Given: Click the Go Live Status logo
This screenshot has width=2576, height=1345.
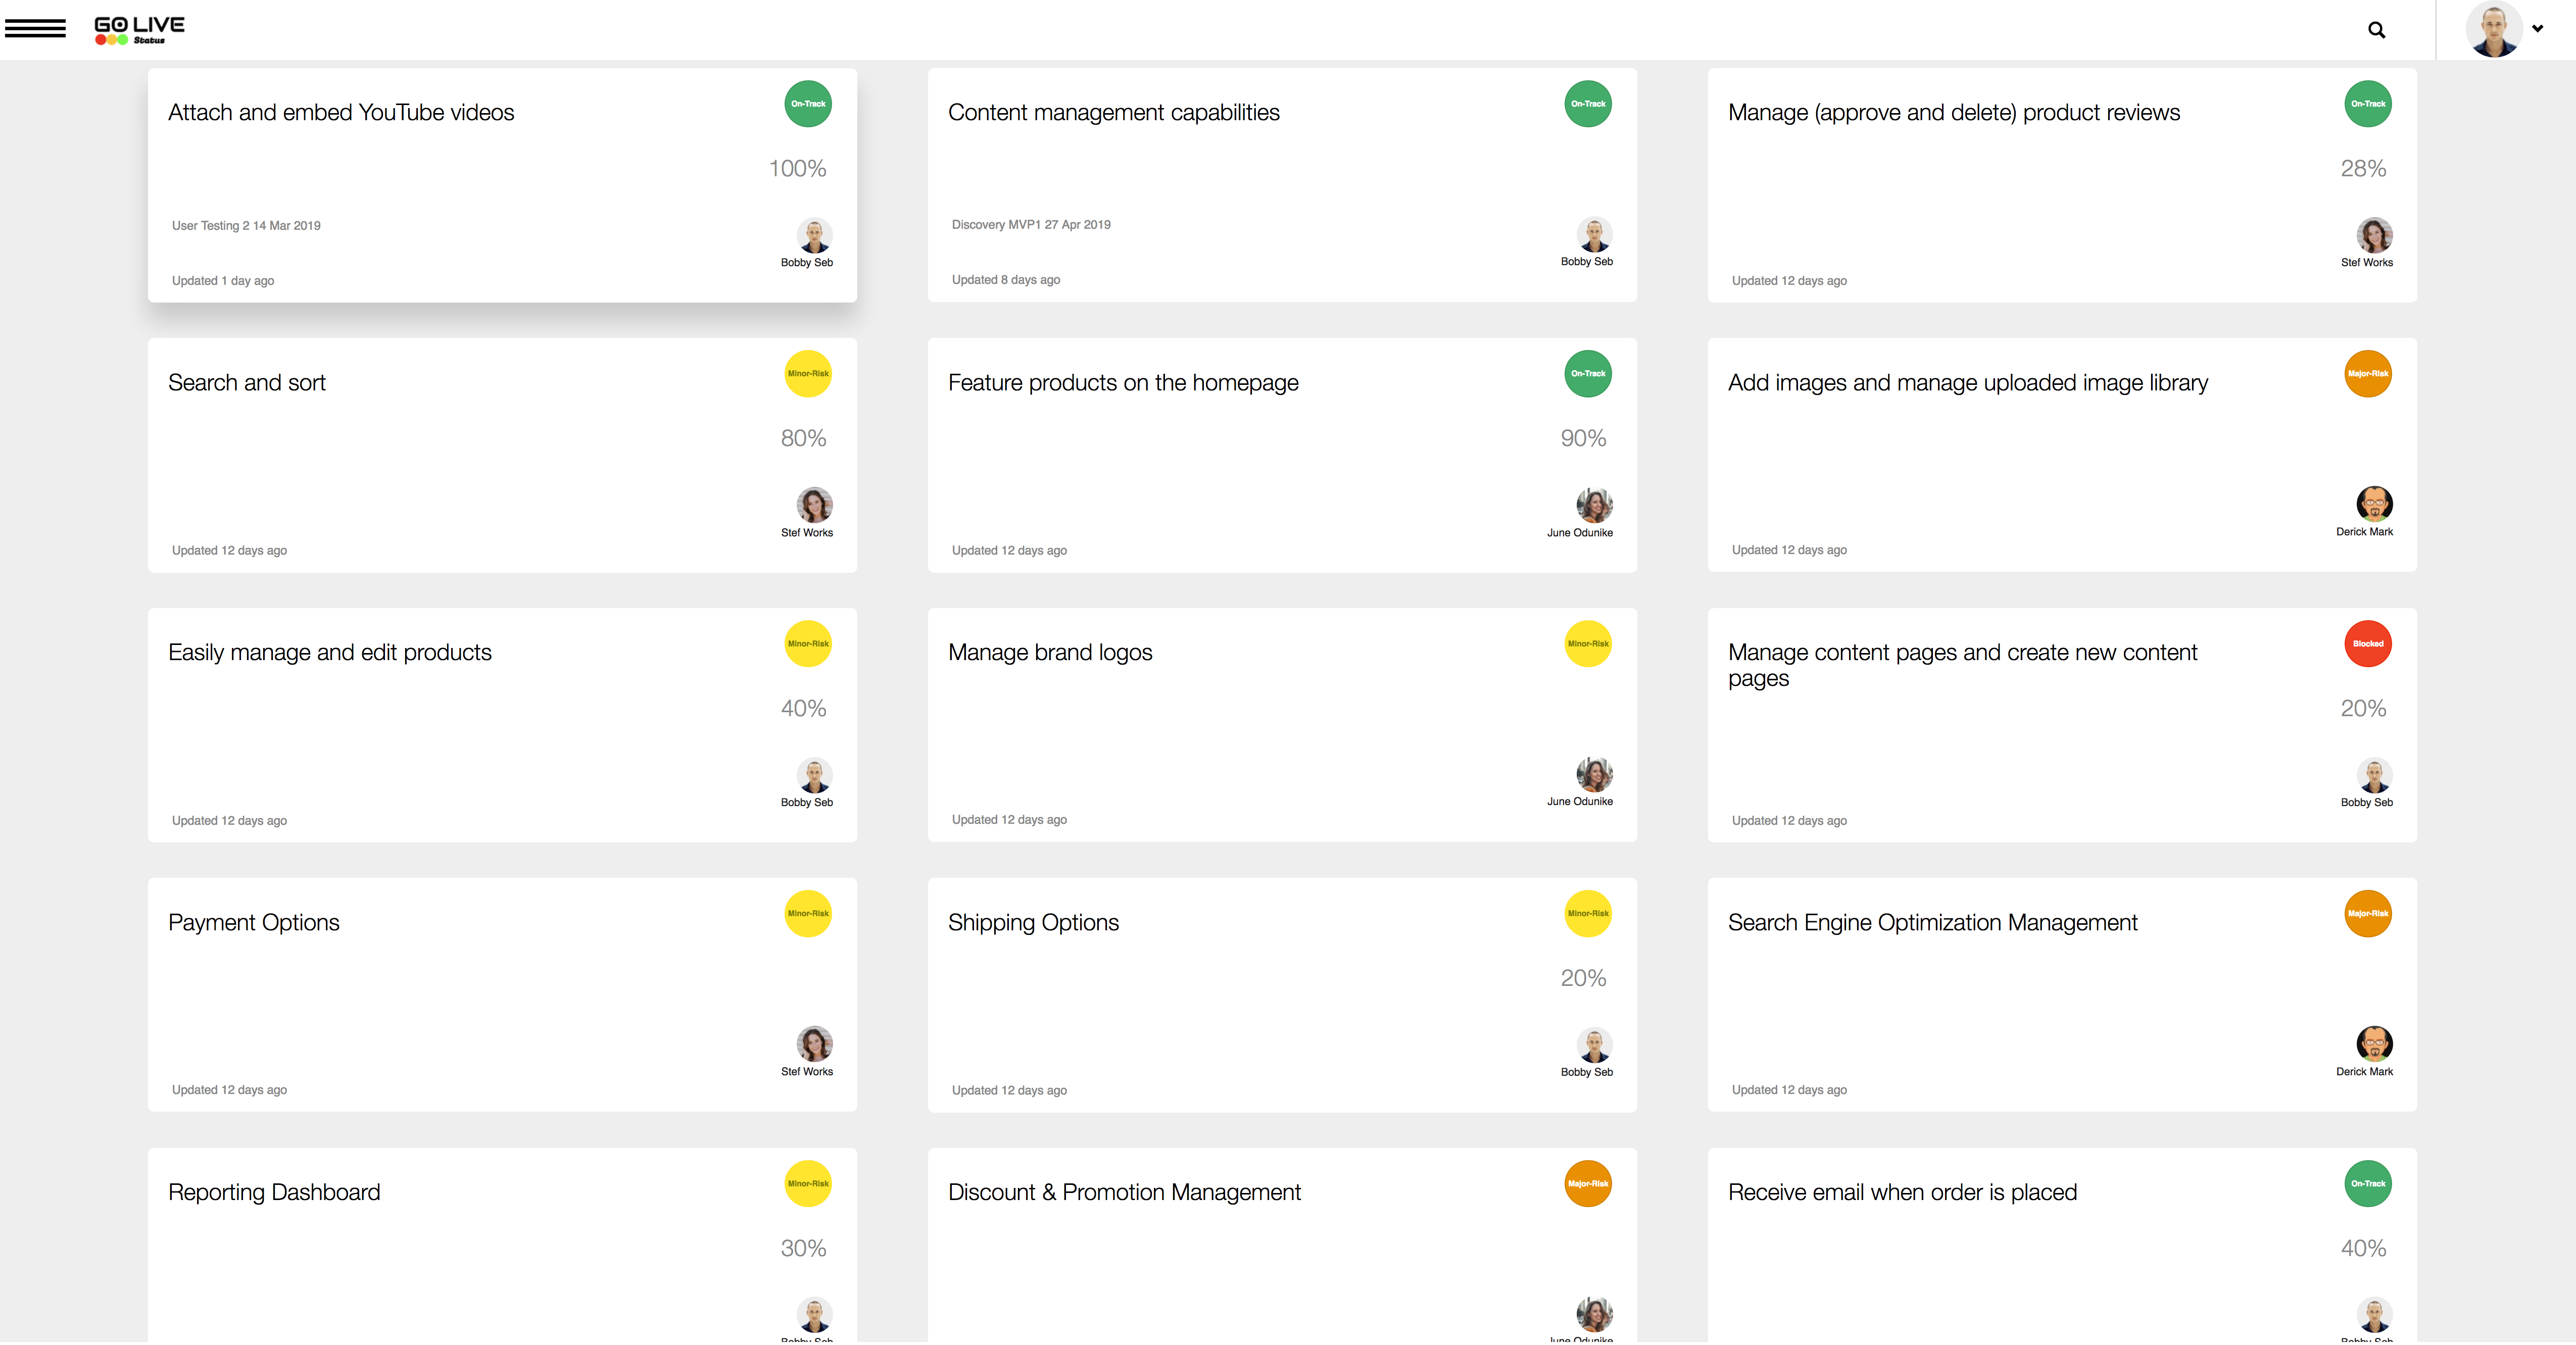Looking at the screenshot, I should pyautogui.click(x=139, y=30).
